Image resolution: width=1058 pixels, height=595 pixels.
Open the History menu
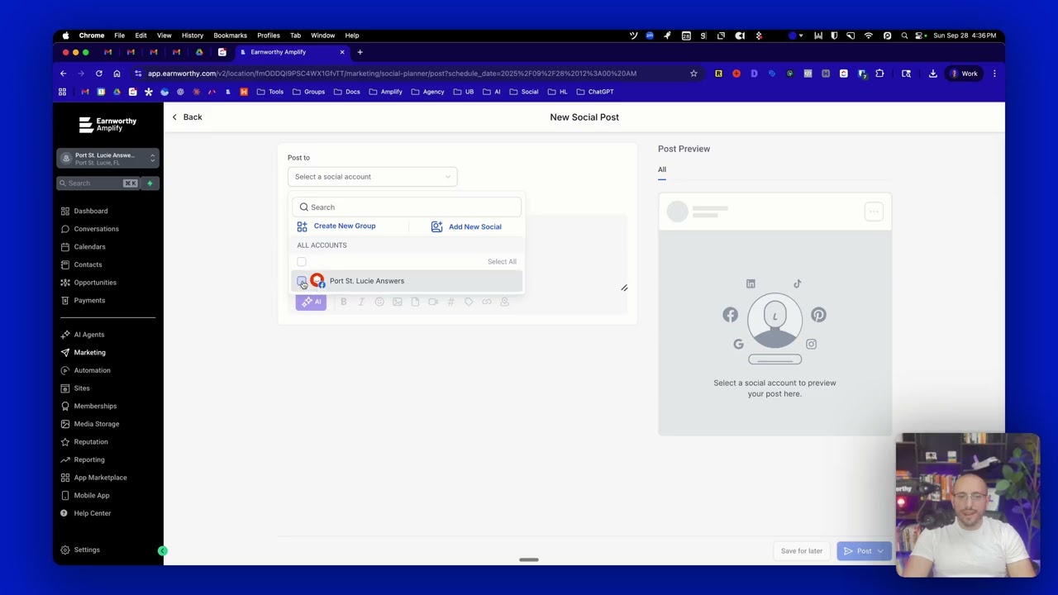coord(193,36)
